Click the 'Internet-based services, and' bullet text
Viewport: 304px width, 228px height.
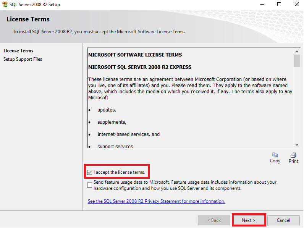[129, 134]
